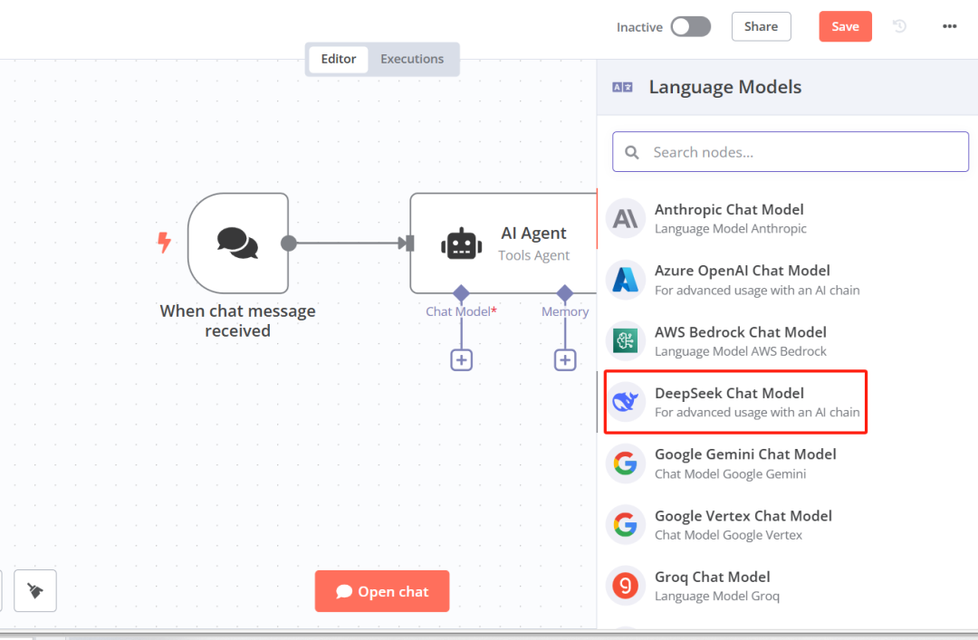This screenshot has height=640, width=978.
Task: Select the Groq logo icon
Action: pos(625,586)
